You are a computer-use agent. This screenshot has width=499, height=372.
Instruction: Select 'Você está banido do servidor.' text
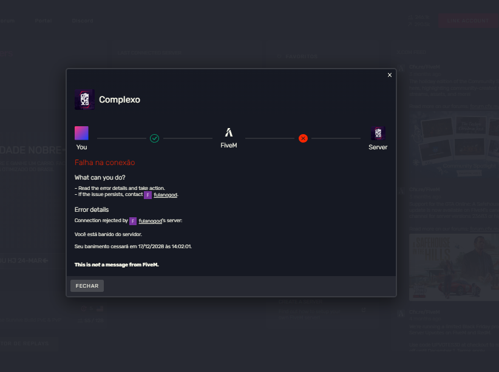(x=108, y=234)
